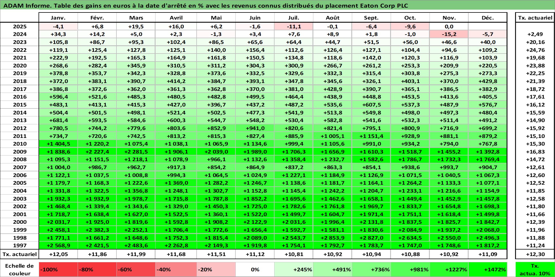
Task: Select overall actuarial rate +12,30
Action: (x=535, y=254)
